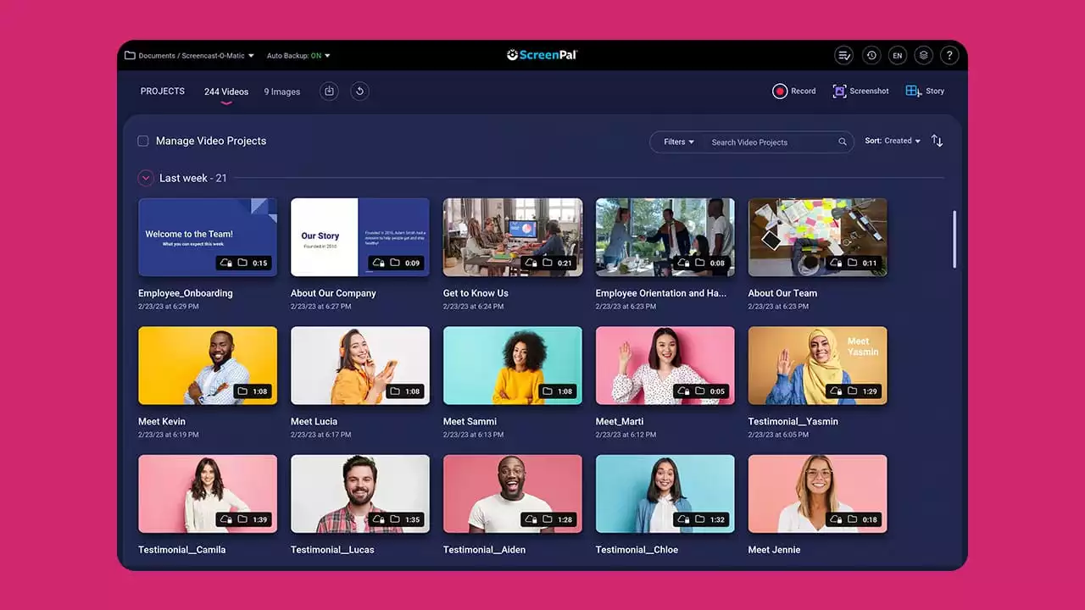Click the cloud lock icon on Testimonial_Yasmin thumbnail

tap(836, 391)
